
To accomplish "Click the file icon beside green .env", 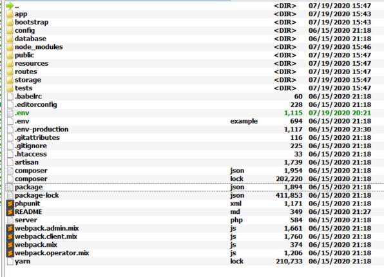I will click(x=10, y=113).
